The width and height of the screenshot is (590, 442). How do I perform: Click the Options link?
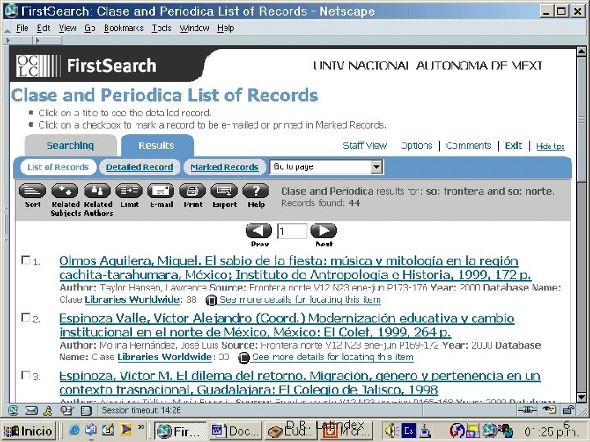(416, 146)
